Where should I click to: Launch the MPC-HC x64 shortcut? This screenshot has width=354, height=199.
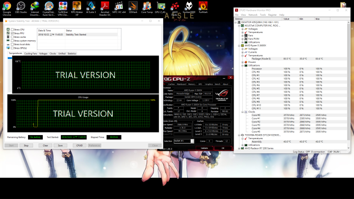coord(119,8)
